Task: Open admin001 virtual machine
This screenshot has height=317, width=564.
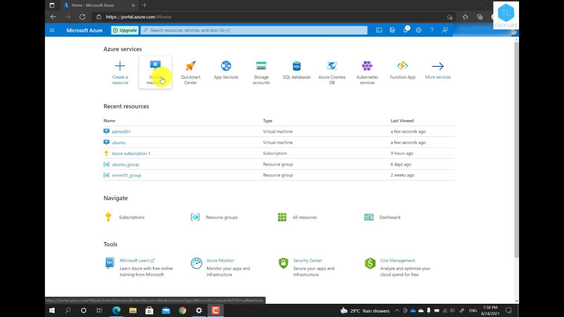Action: tap(121, 132)
